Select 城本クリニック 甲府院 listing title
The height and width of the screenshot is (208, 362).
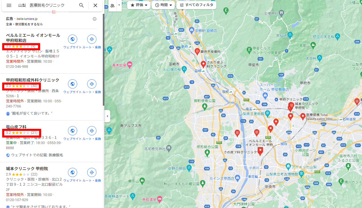coord(27,169)
